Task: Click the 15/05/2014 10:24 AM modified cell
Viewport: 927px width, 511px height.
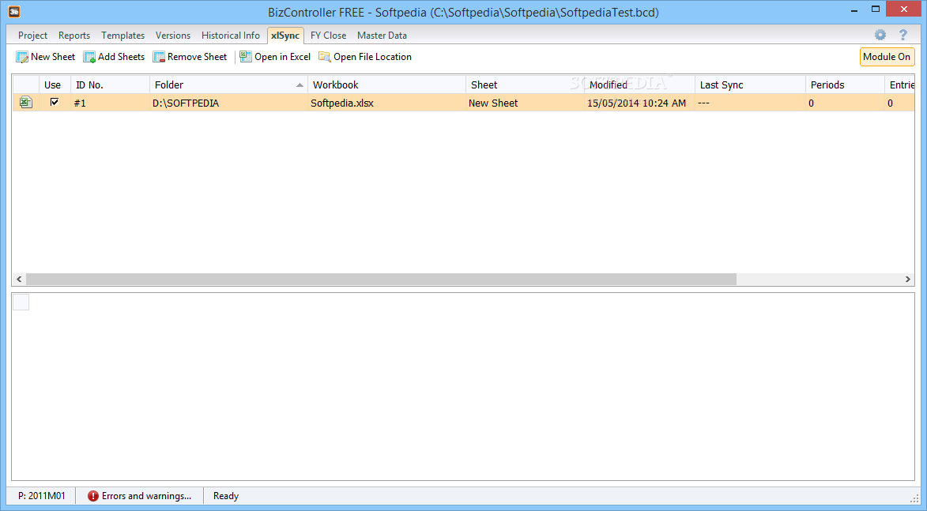Action: point(639,103)
